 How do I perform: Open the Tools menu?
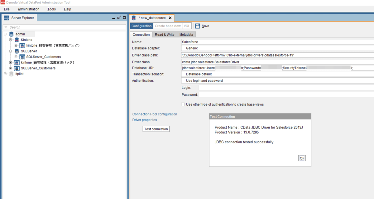51,9
